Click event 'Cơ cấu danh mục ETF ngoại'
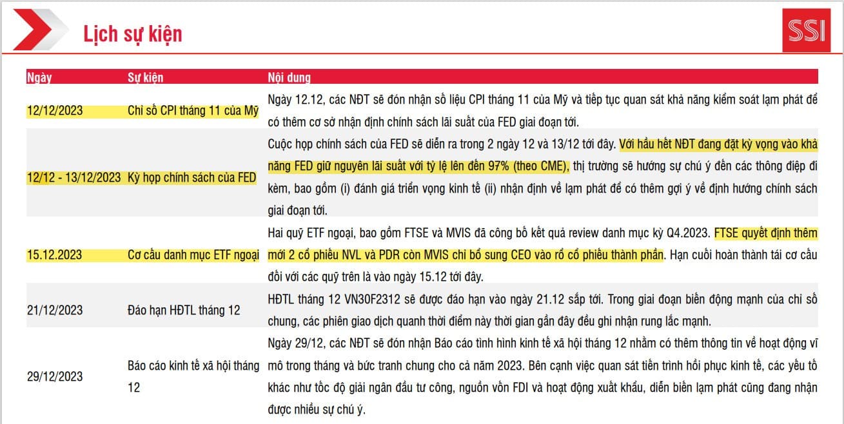 tap(194, 255)
